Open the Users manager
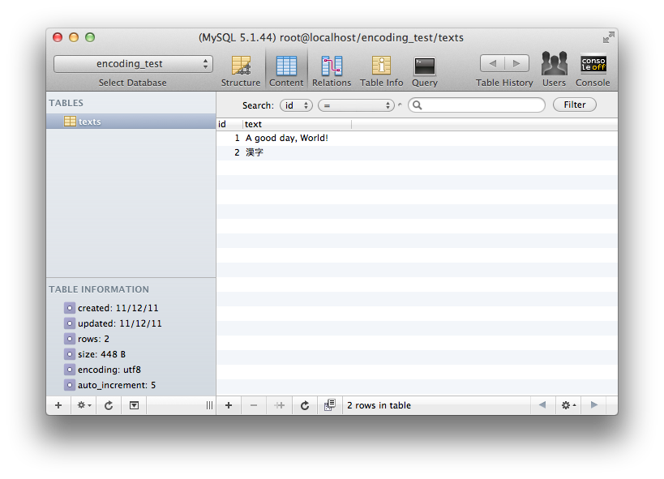Screen dimensions: 664x479 click(x=554, y=69)
